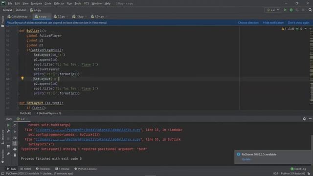
Task: Open Search Everywhere magnifier icon
Action: [310, 10]
